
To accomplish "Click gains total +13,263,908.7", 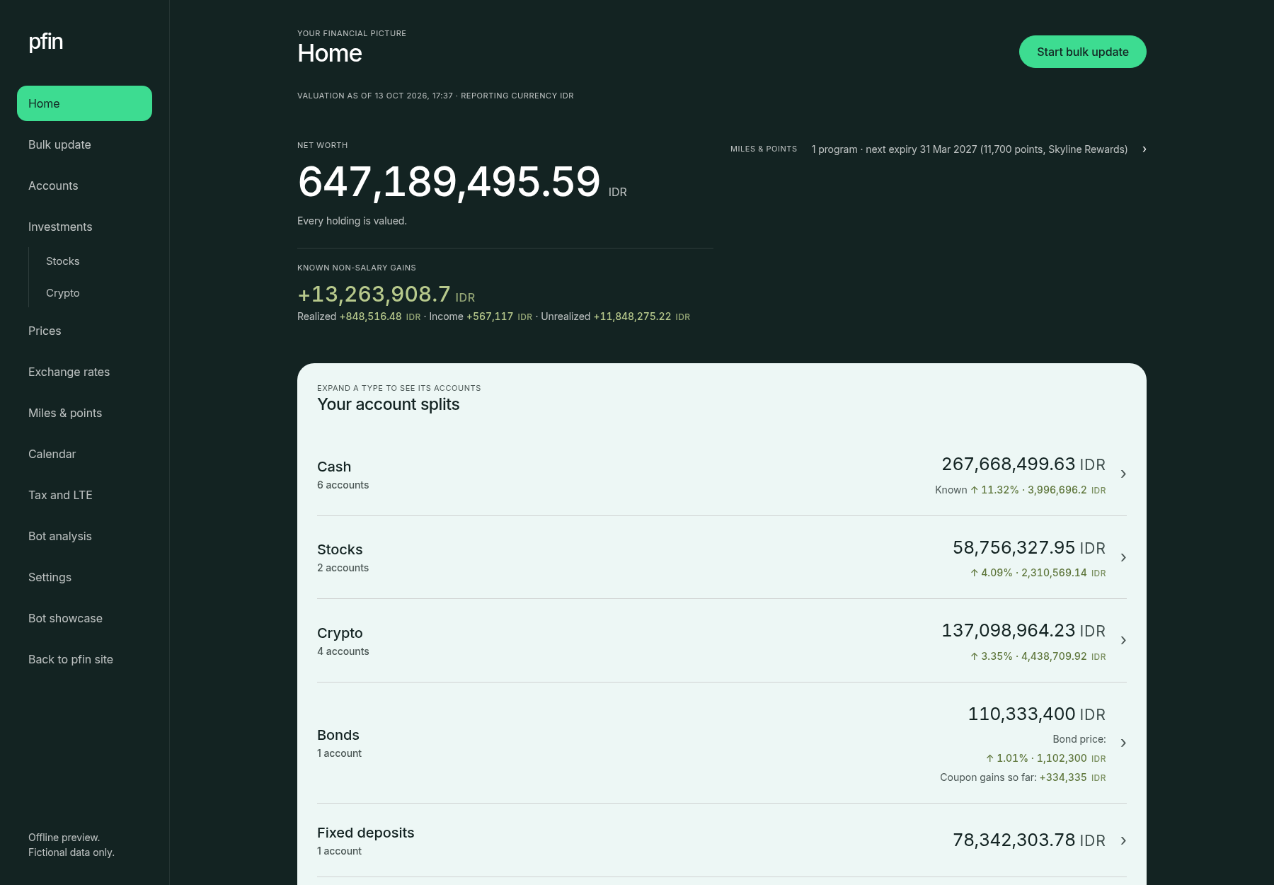I will pyautogui.click(x=374, y=294).
